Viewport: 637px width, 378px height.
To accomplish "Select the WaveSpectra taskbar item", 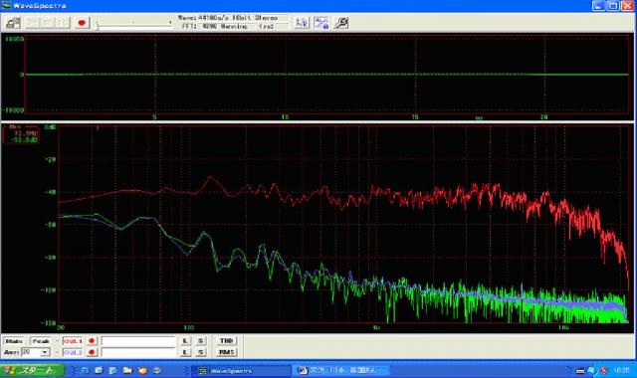I will (x=241, y=371).
